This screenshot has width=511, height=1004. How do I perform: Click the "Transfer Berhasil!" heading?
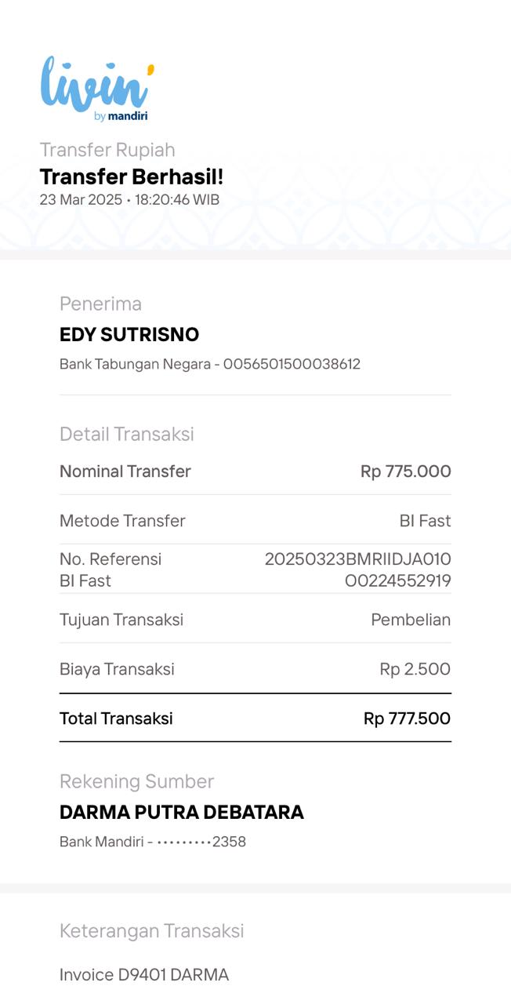point(132,176)
